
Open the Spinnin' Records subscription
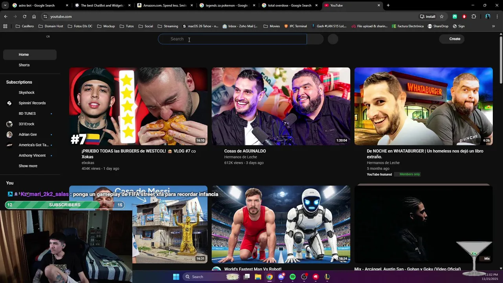30,103
